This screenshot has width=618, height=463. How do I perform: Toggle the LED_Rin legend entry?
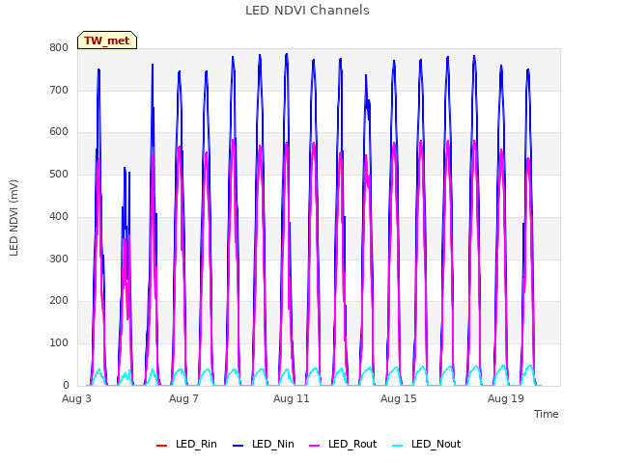coord(186,444)
